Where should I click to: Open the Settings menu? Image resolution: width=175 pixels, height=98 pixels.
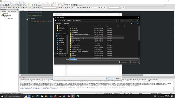pos(60,3)
